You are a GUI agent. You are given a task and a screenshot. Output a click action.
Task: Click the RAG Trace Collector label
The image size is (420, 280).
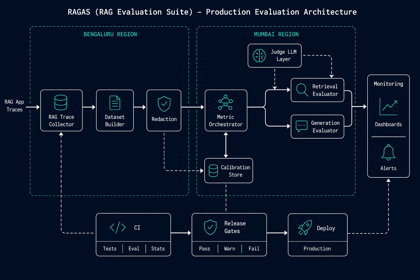[61, 121]
